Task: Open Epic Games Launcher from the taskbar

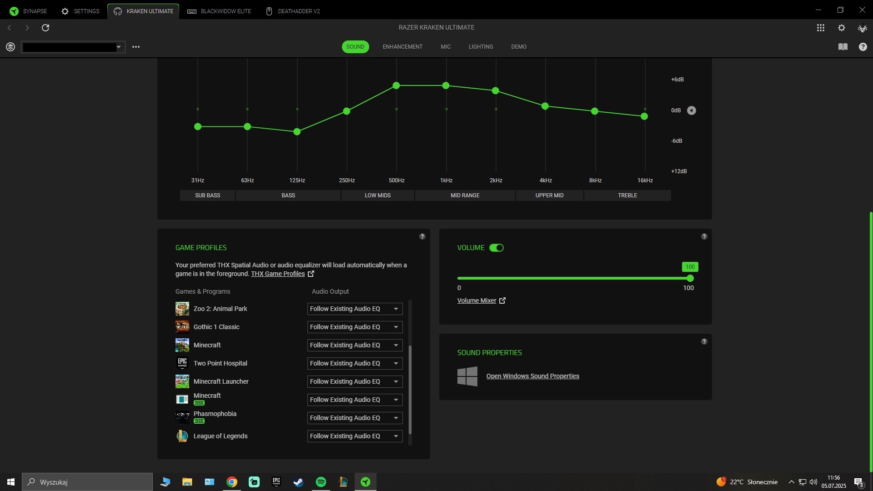Action: 276,482
